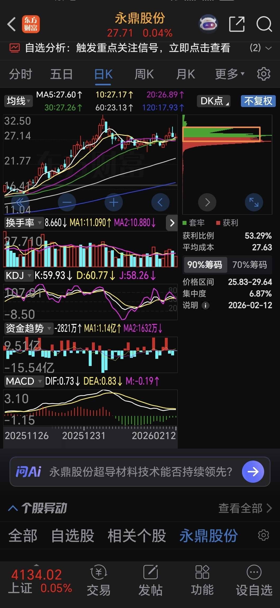Tap the K:59.93 KDJ value
The width and height of the screenshot is (280, 608).
(53, 276)
